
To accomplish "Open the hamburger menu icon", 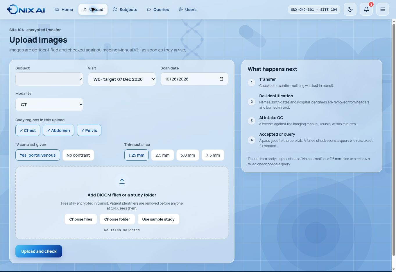I will tap(383, 10).
